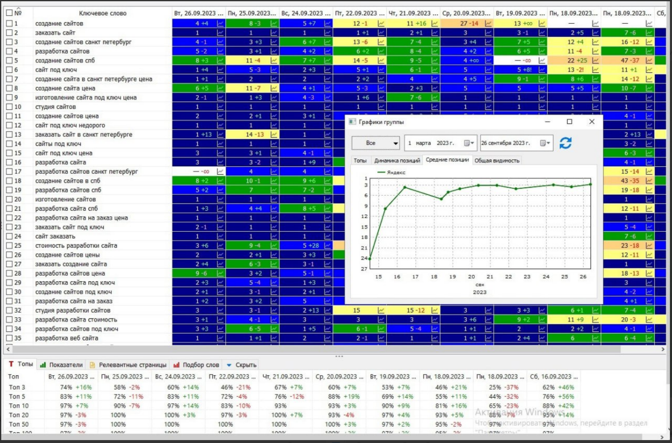Open chart icon for разработка веб сайта on 19.09.2023

pos(542,338)
